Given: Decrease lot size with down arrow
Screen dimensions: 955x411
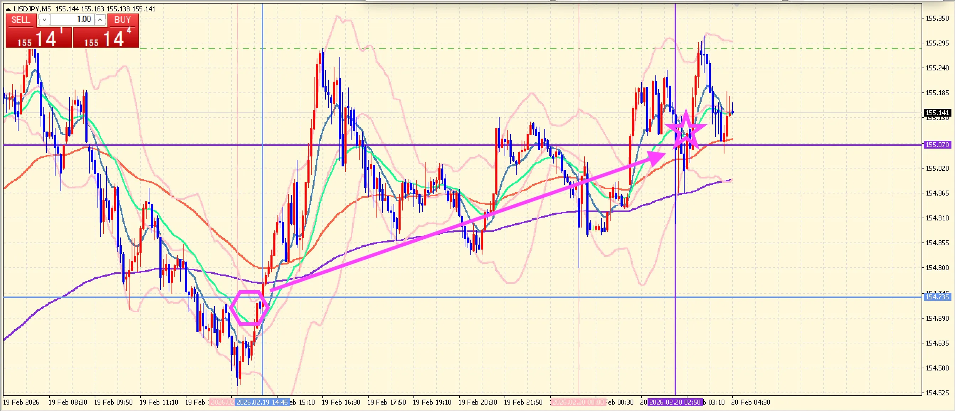Looking at the screenshot, I should 44,20.
